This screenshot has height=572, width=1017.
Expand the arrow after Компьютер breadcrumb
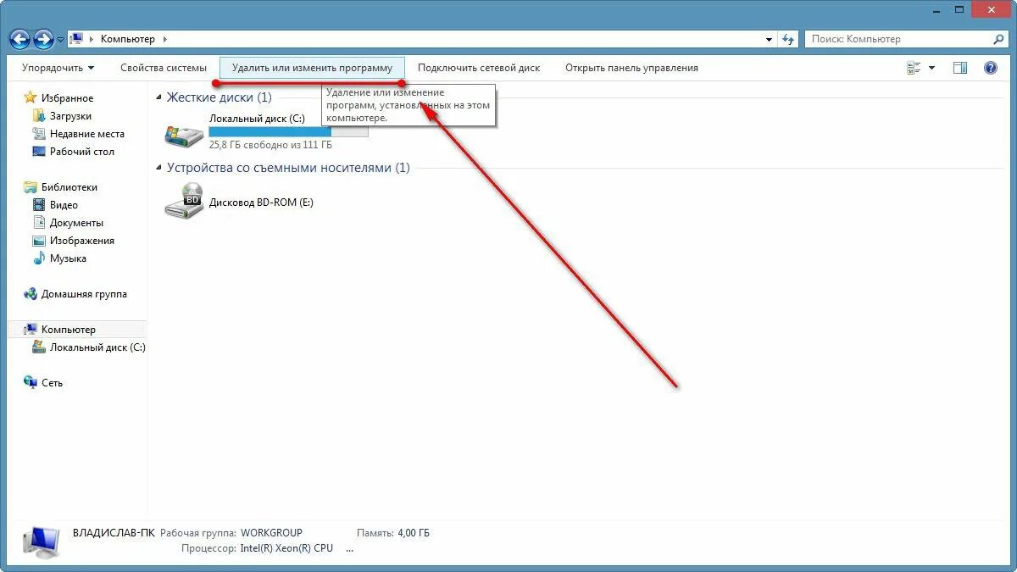pos(164,39)
